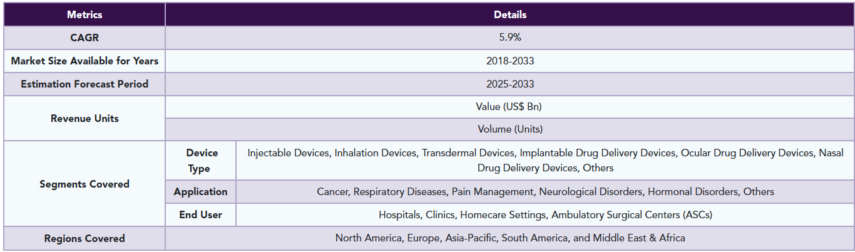Click the 2025-2033 forecast value cell
Viewport: 855px width, 252px height.
pos(510,84)
